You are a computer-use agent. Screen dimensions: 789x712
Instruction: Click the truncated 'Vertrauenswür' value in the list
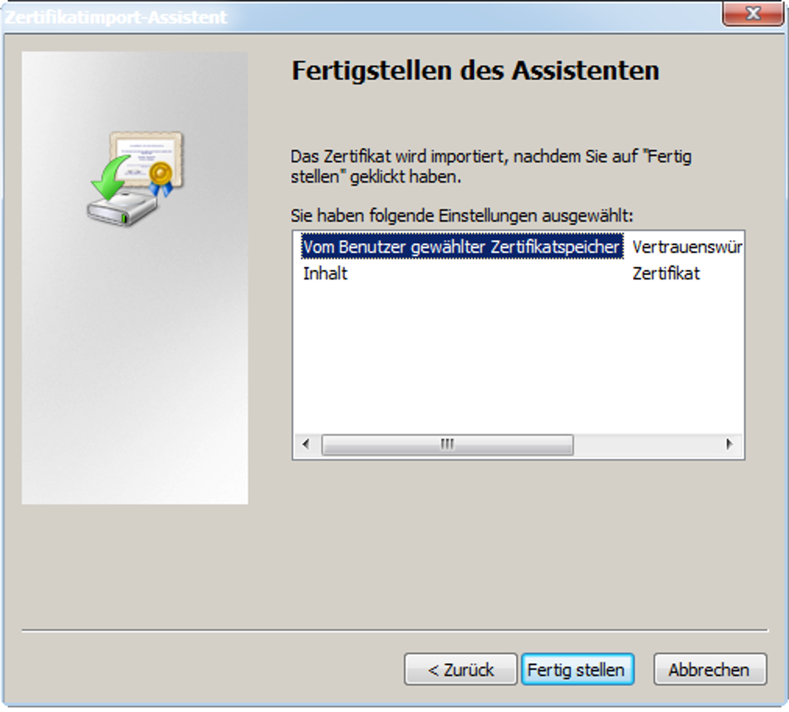click(687, 247)
